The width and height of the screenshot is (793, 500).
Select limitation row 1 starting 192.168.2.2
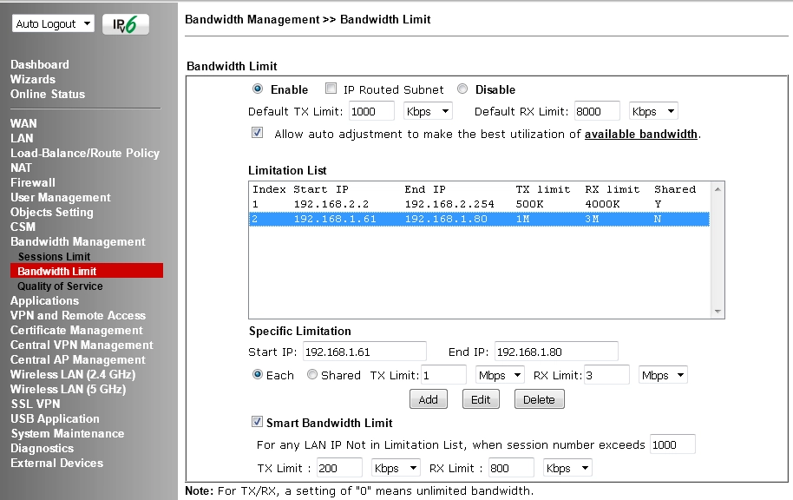479,204
